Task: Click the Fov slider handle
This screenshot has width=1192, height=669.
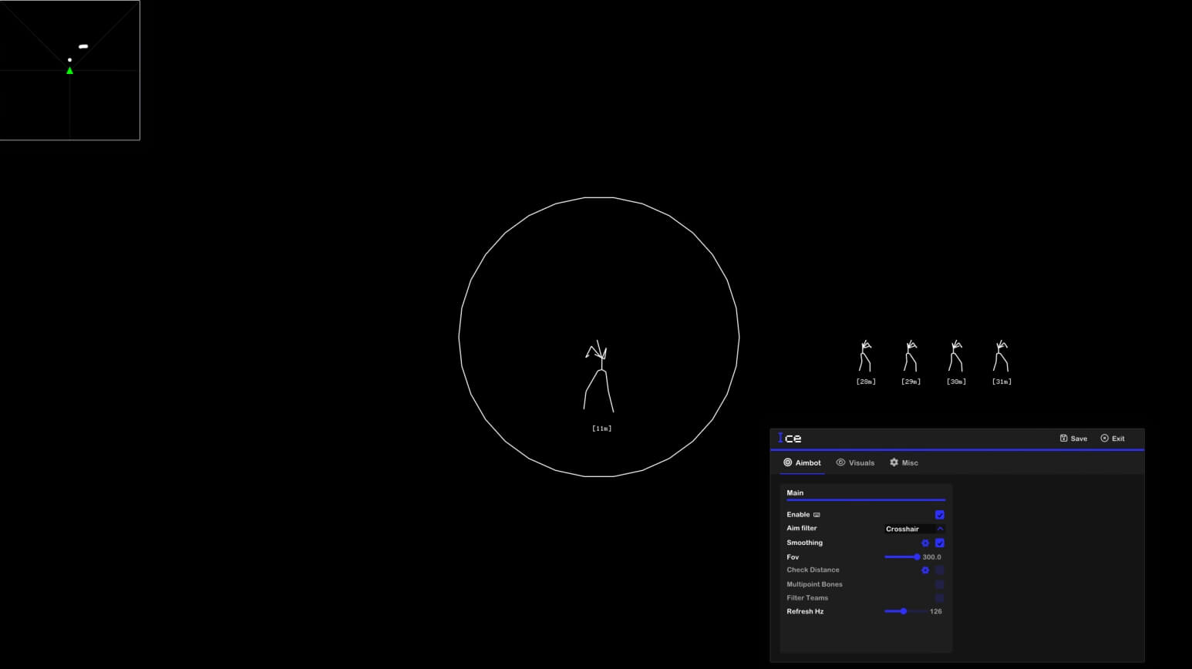Action: (917, 557)
